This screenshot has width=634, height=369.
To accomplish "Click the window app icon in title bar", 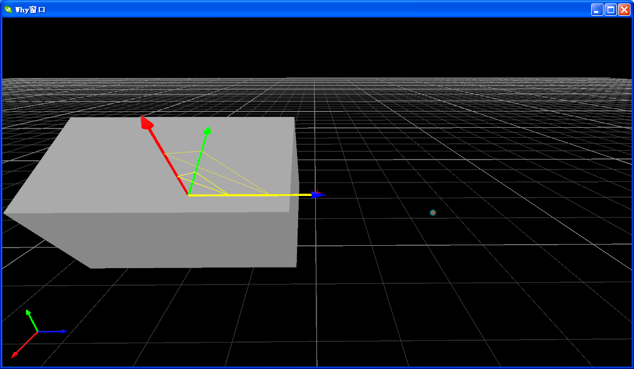I will click(8, 9).
